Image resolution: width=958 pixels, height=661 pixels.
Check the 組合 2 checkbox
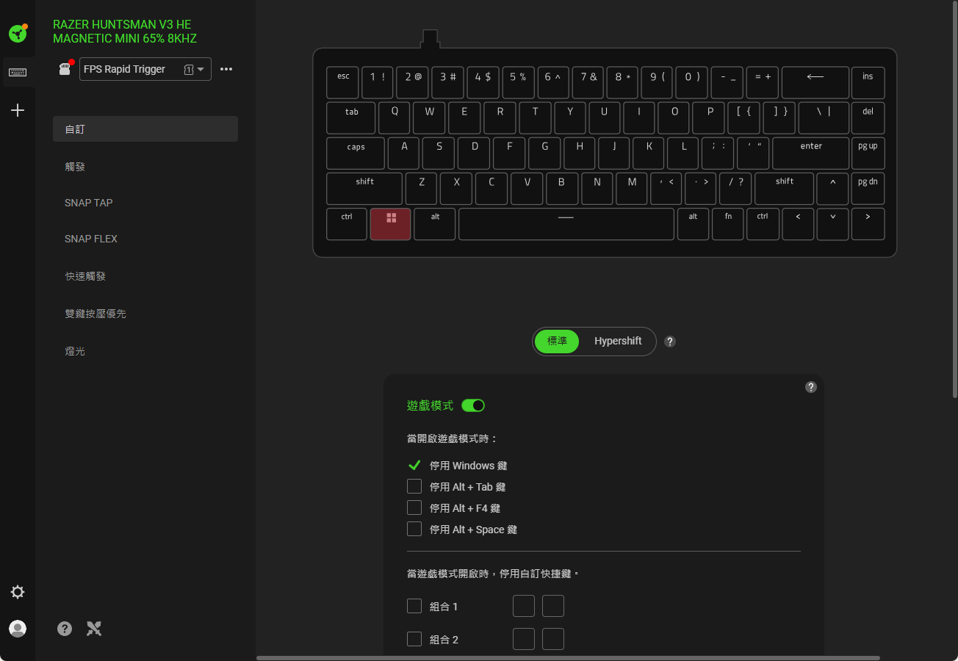(414, 639)
